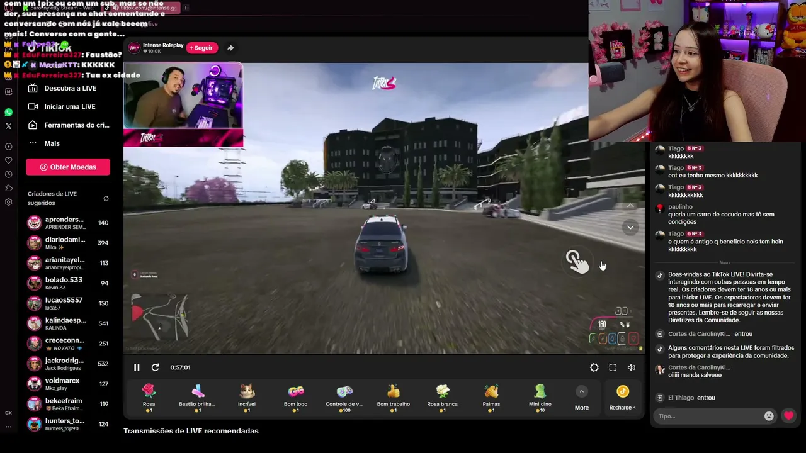Viewport: 806px width, 453px height.
Task: Open the player settings gear
Action: [594, 367]
